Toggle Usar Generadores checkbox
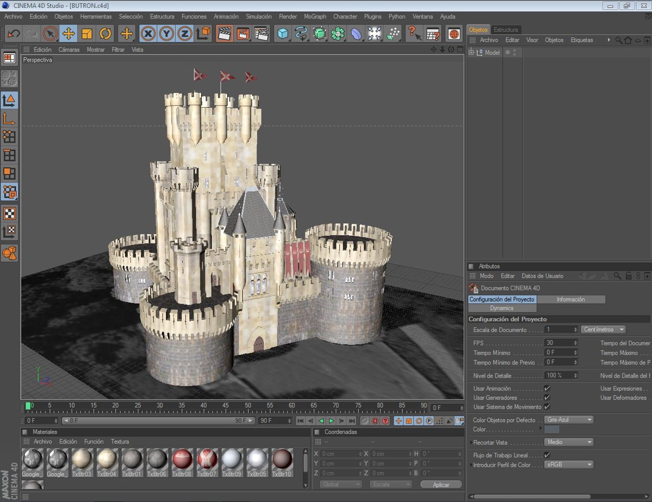Screen dimensions: 652x502 [547, 397]
